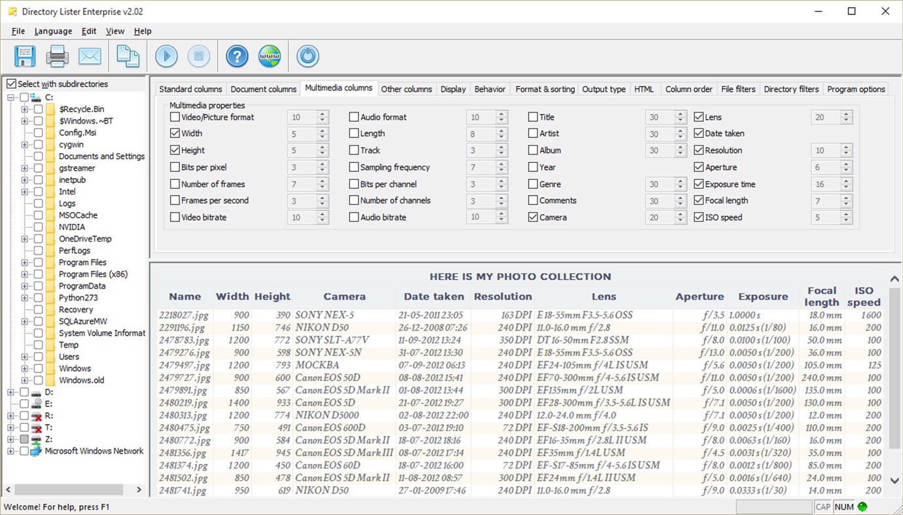Uncheck the Height multimedia property
The image size is (903, 515).
[175, 150]
